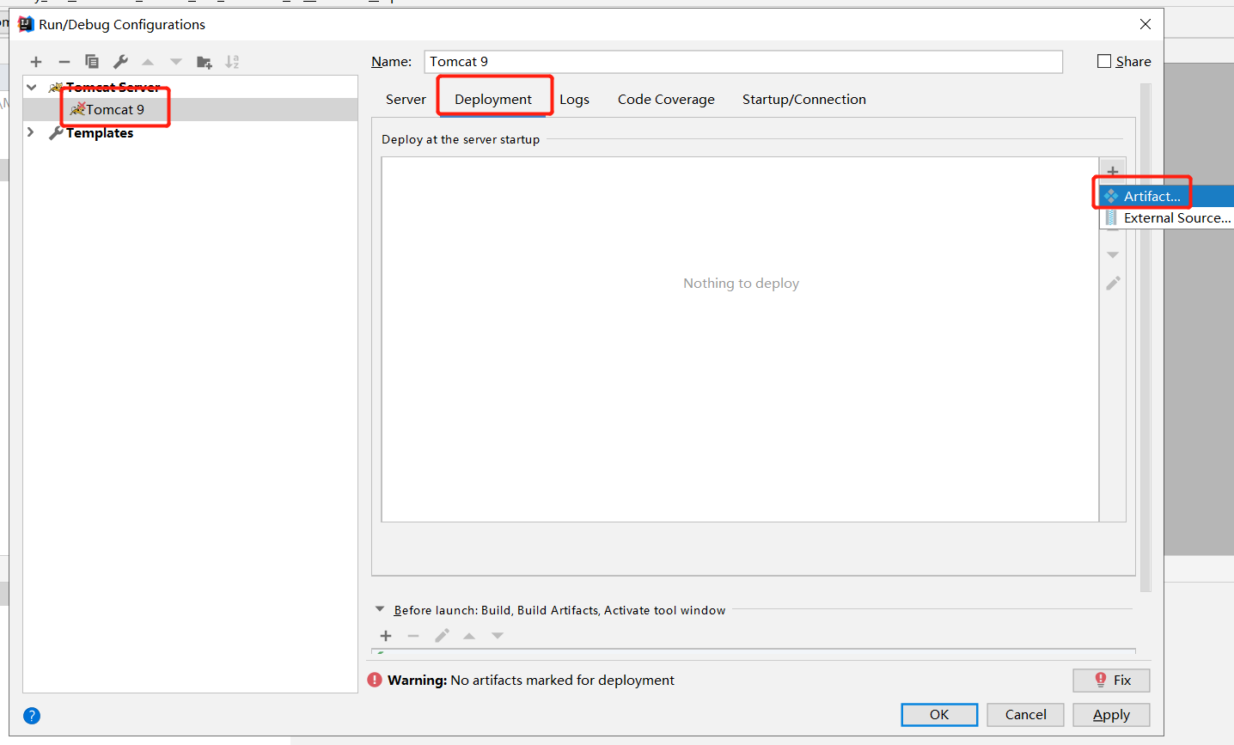The image size is (1234, 745).
Task: Close the Run/Debug Configurations dialog
Action: click(x=1145, y=24)
